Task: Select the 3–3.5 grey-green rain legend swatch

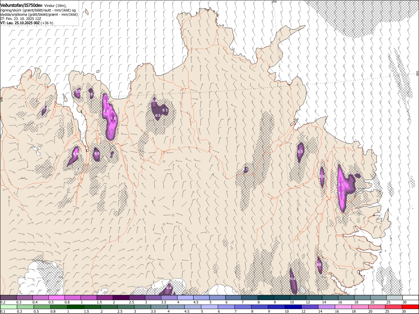Action: click(x=142, y=307)
